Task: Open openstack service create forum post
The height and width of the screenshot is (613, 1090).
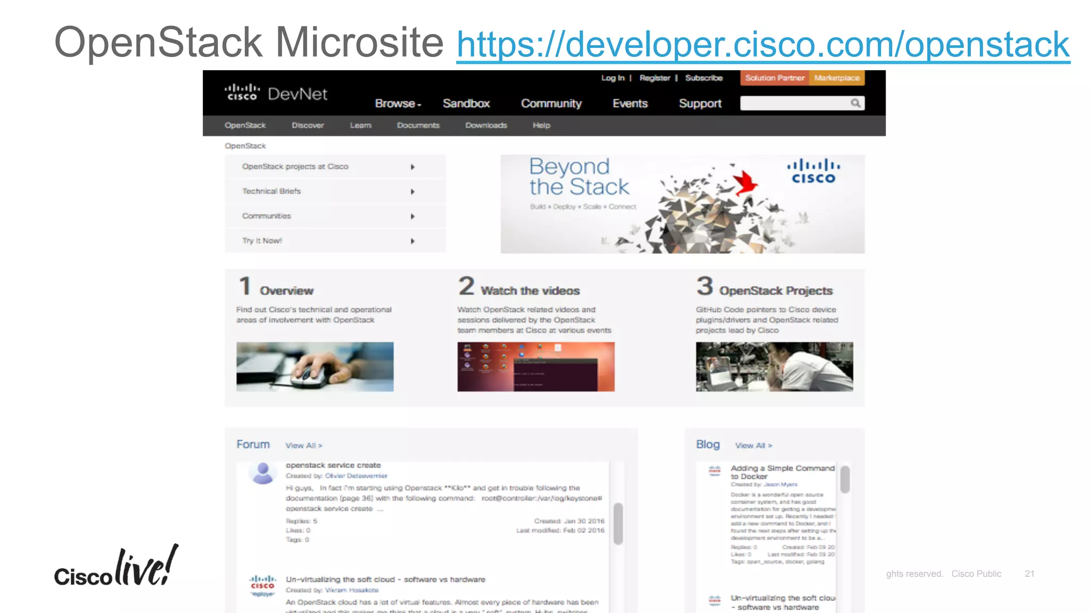Action: (x=333, y=465)
